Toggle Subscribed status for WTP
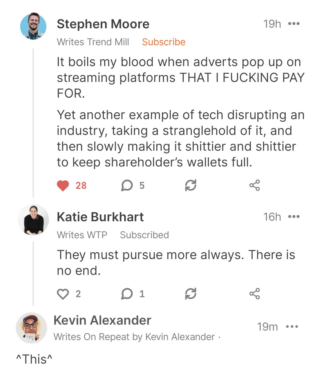The height and width of the screenshot is (377, 322). tap(144, 235)
